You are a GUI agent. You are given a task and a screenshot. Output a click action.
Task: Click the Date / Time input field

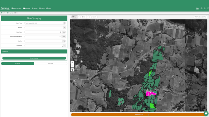coord(44,23)
